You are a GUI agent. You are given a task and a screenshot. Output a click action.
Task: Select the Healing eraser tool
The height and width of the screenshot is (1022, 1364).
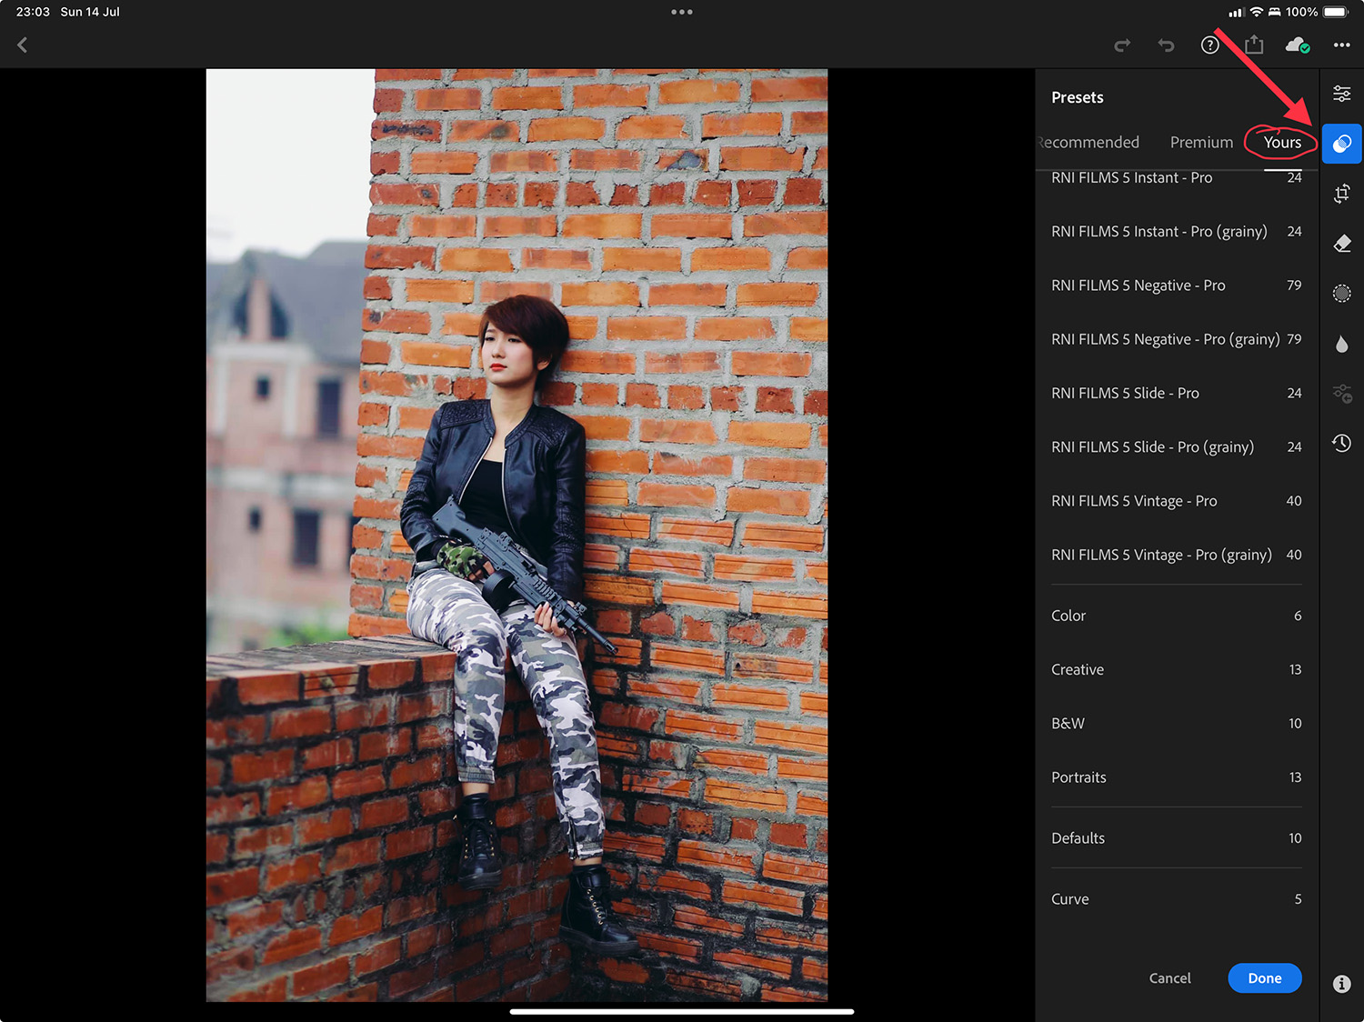point(1341,243)
